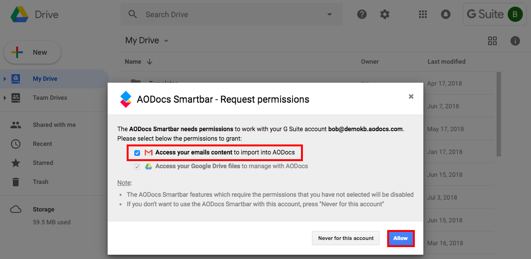Screen dimensions: 531x259
Task: Click the Storage entry
Action: (x=43, y=209)
